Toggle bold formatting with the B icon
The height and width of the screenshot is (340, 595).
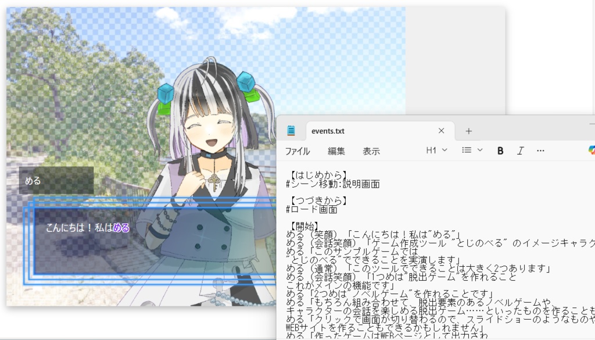click(500, 151)
